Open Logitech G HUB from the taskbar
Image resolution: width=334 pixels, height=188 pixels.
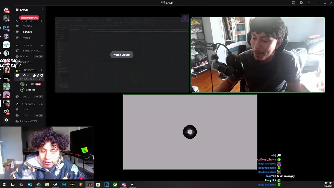click(132, 185)
